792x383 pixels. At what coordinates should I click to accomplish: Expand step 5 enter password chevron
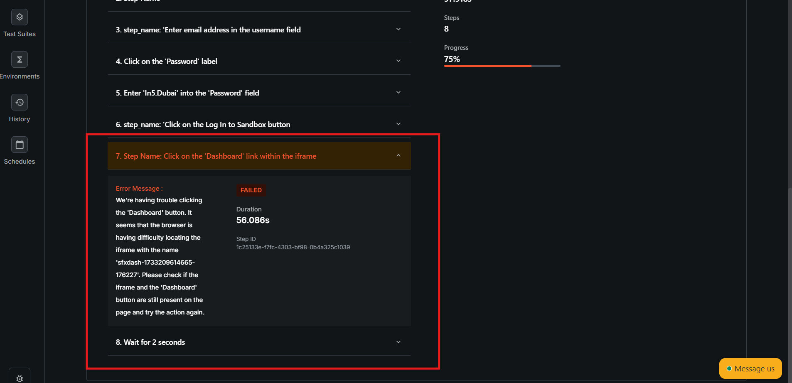click(398, 93)
